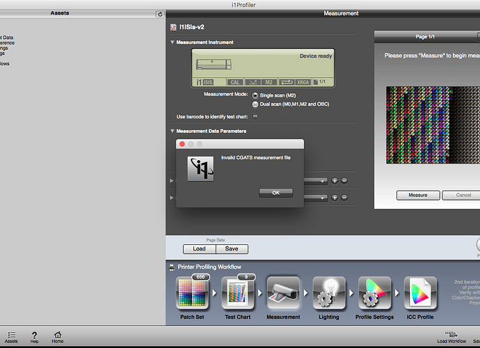Go to Home via house icon

coord(57,337)
